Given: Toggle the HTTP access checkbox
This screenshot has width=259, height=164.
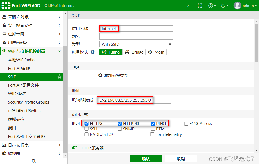Looking at the screenshot, I should click(x=120, y=123).
